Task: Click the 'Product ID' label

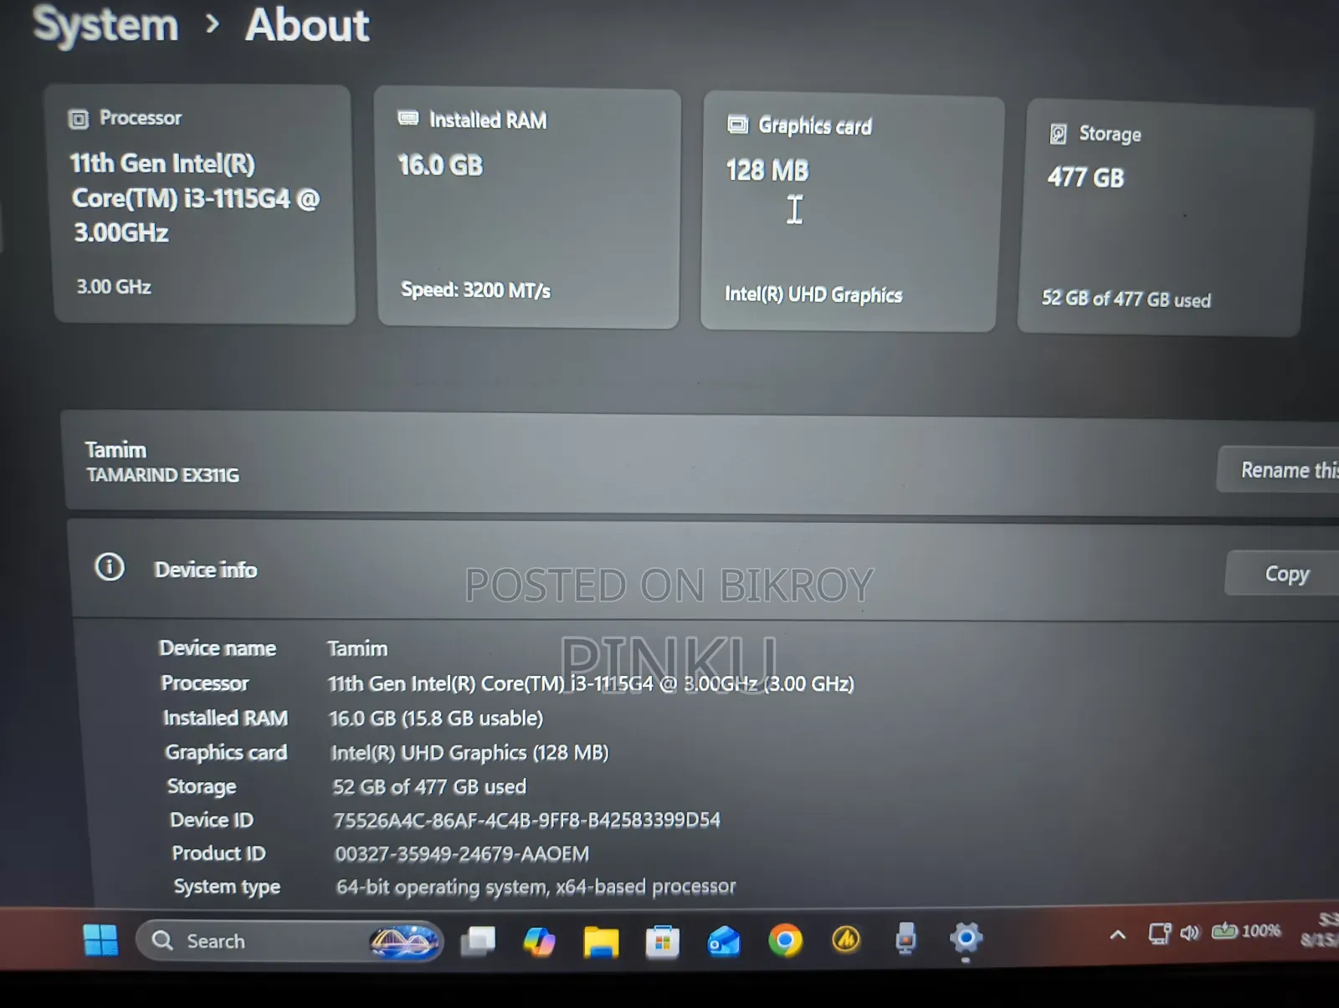Action: pos(218,853)
